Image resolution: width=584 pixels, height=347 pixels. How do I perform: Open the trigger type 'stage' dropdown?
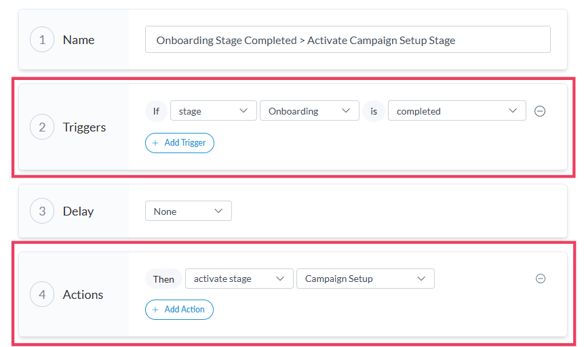click(x=213, y=111)
